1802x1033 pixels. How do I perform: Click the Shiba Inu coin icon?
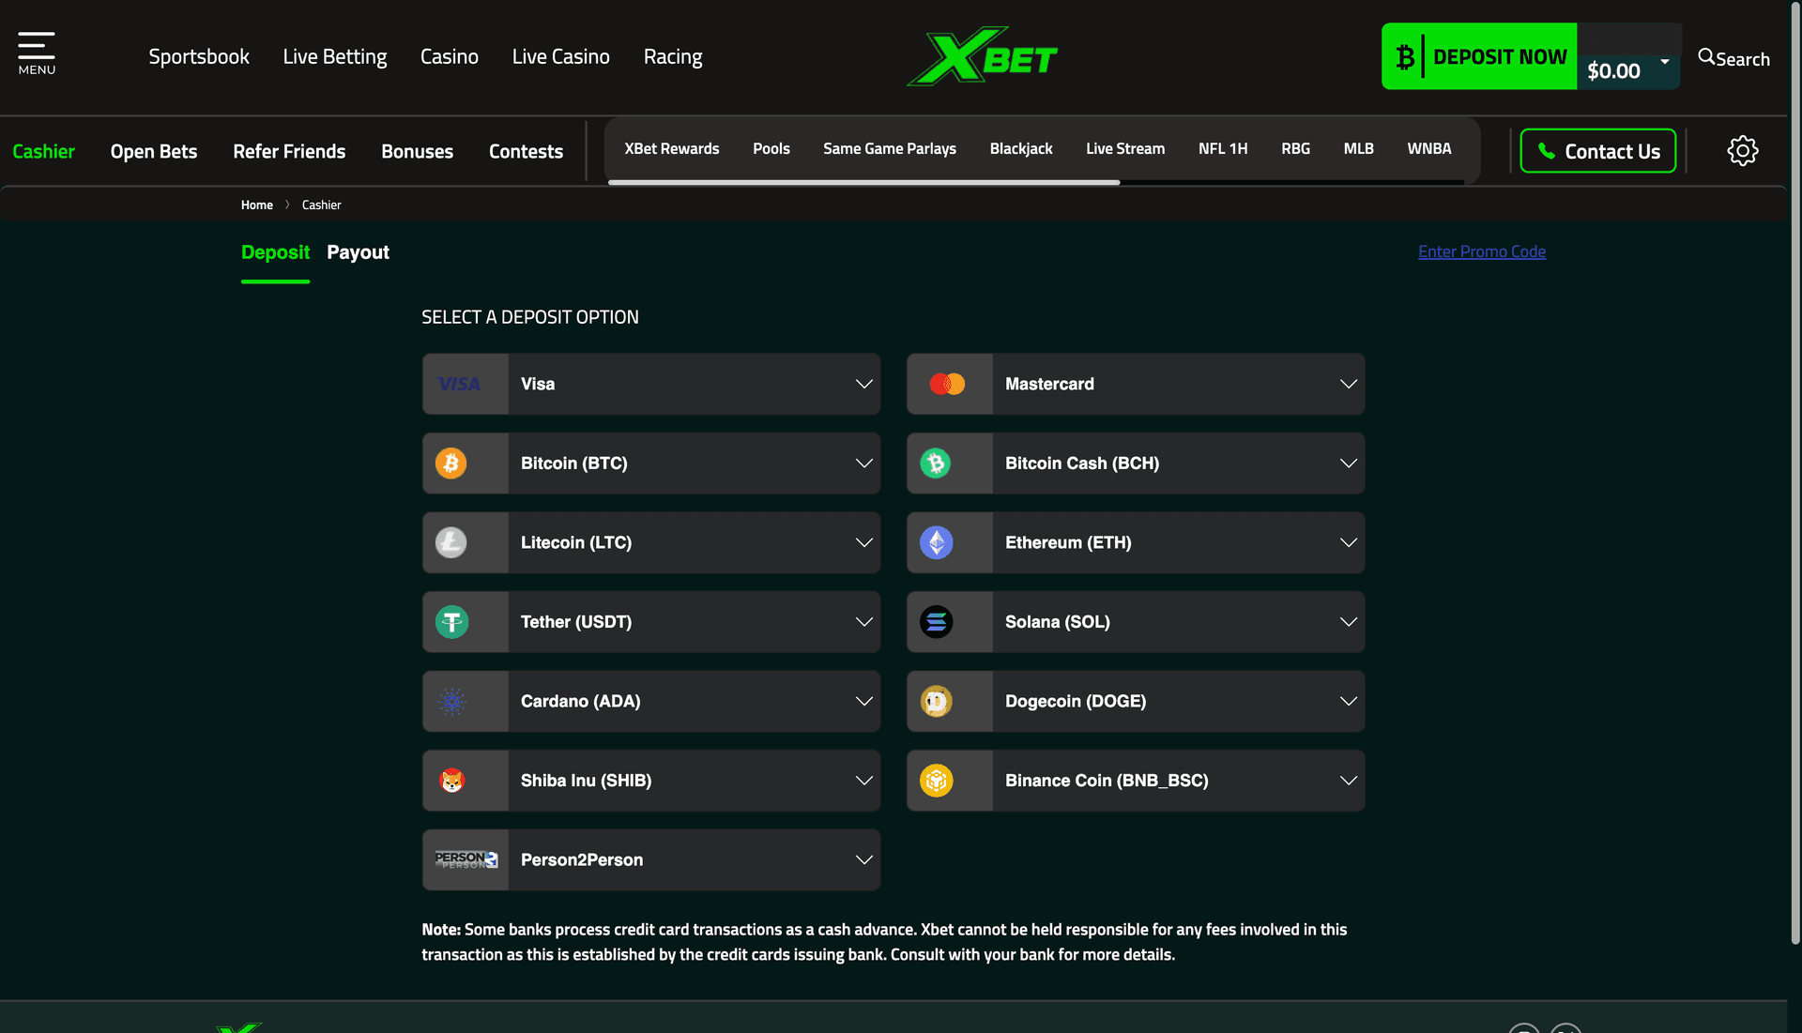pyautogui.click(x=451, y=780)
